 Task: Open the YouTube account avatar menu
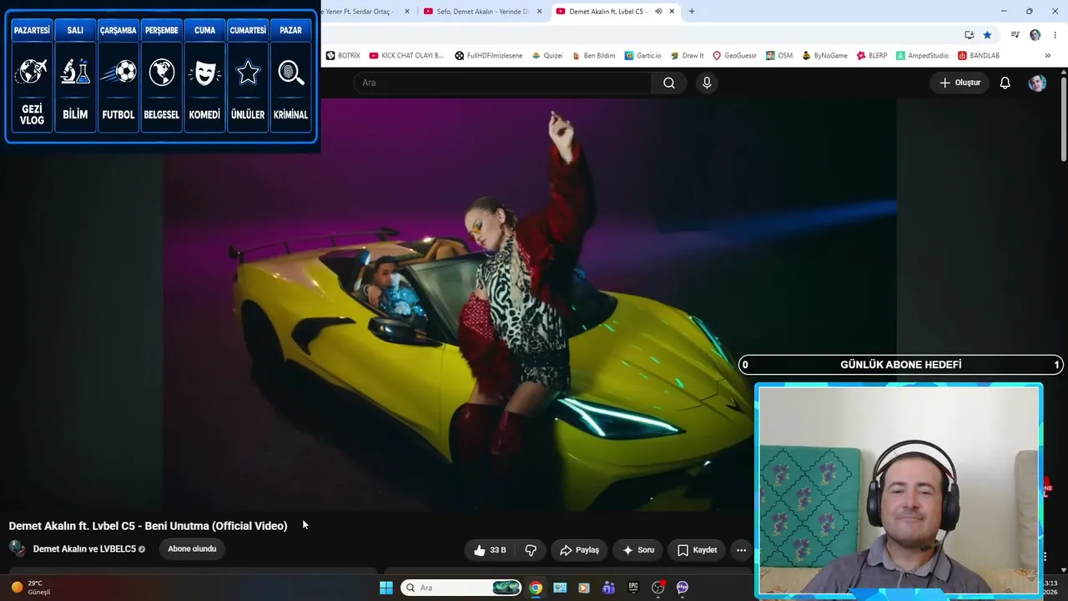[x=1037, y=83]
